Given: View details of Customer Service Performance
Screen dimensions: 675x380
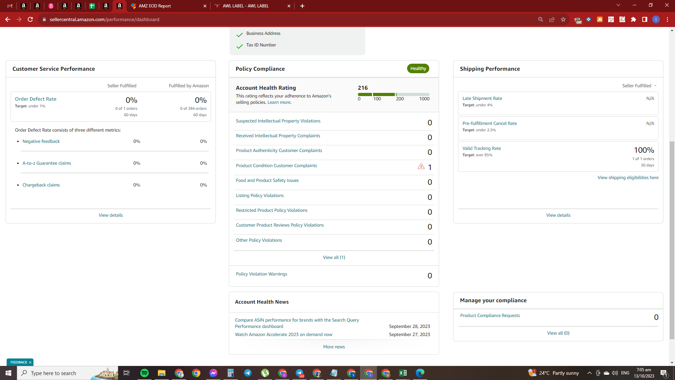Looking at the screenshot, I should [111, 215].
